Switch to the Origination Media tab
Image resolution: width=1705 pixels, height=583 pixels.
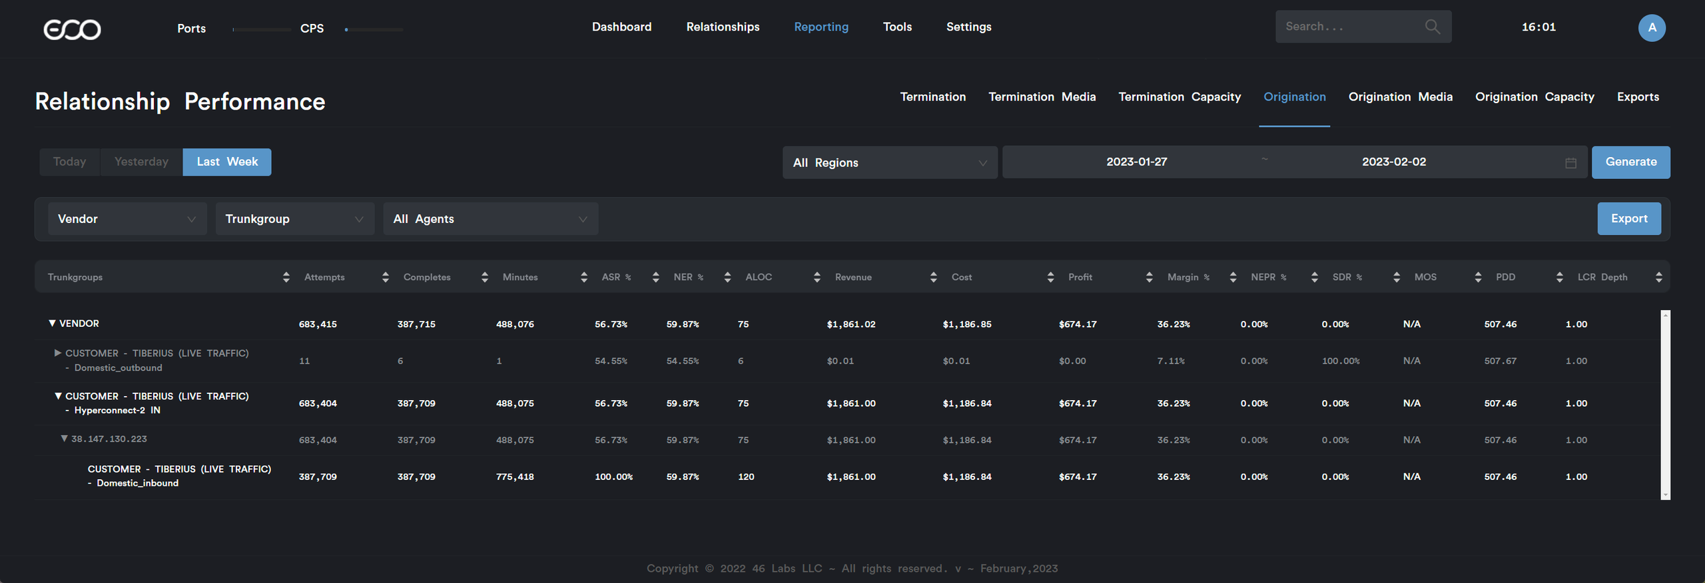click(x=1400, y=97)
